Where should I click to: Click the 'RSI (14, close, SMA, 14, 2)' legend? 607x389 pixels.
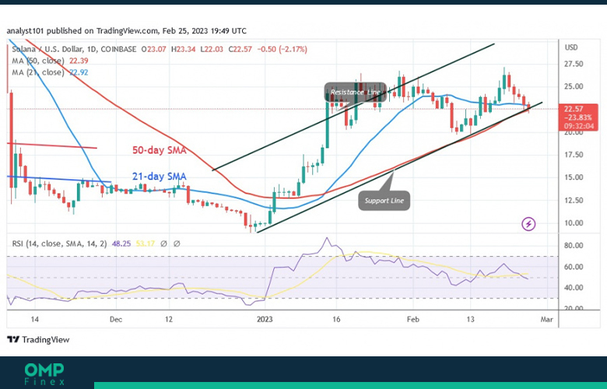tap(59, 244)
